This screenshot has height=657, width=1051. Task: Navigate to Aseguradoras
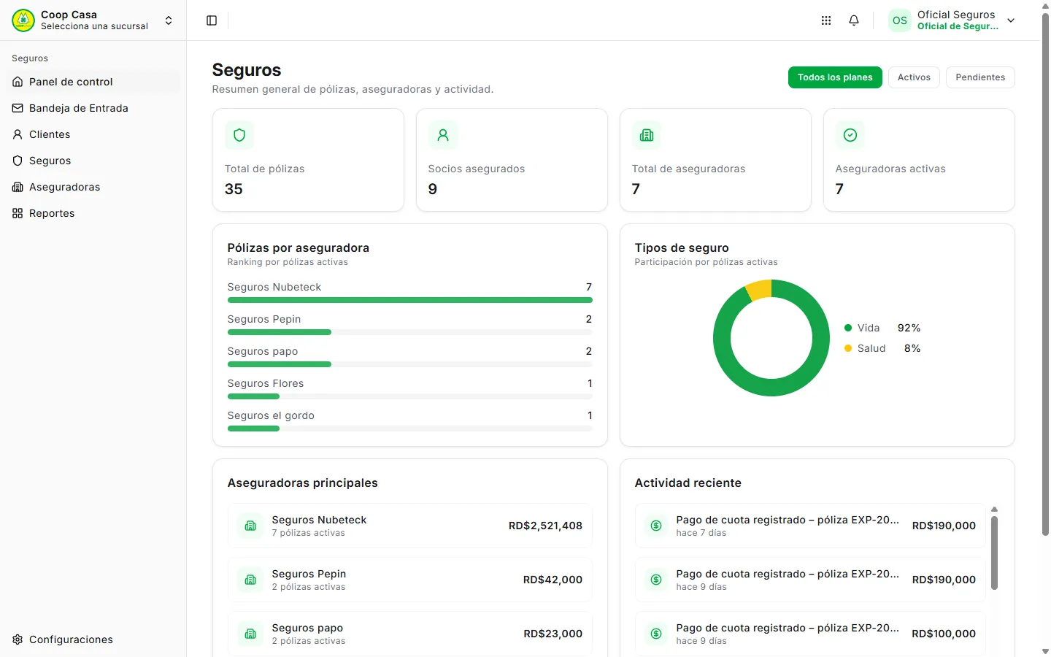93,187
